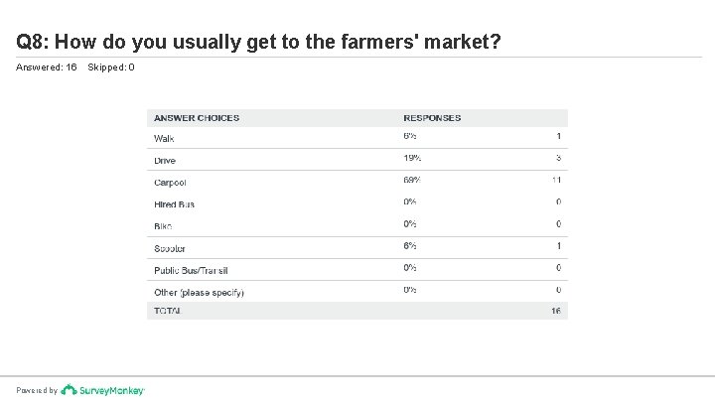The height and width of the screenshot is (402, 715).
Task: Select the Scooter answer row
Action: coord(169,247)
